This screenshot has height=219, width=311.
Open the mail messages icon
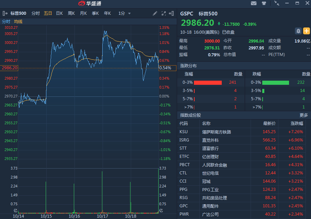click(254, 3)
